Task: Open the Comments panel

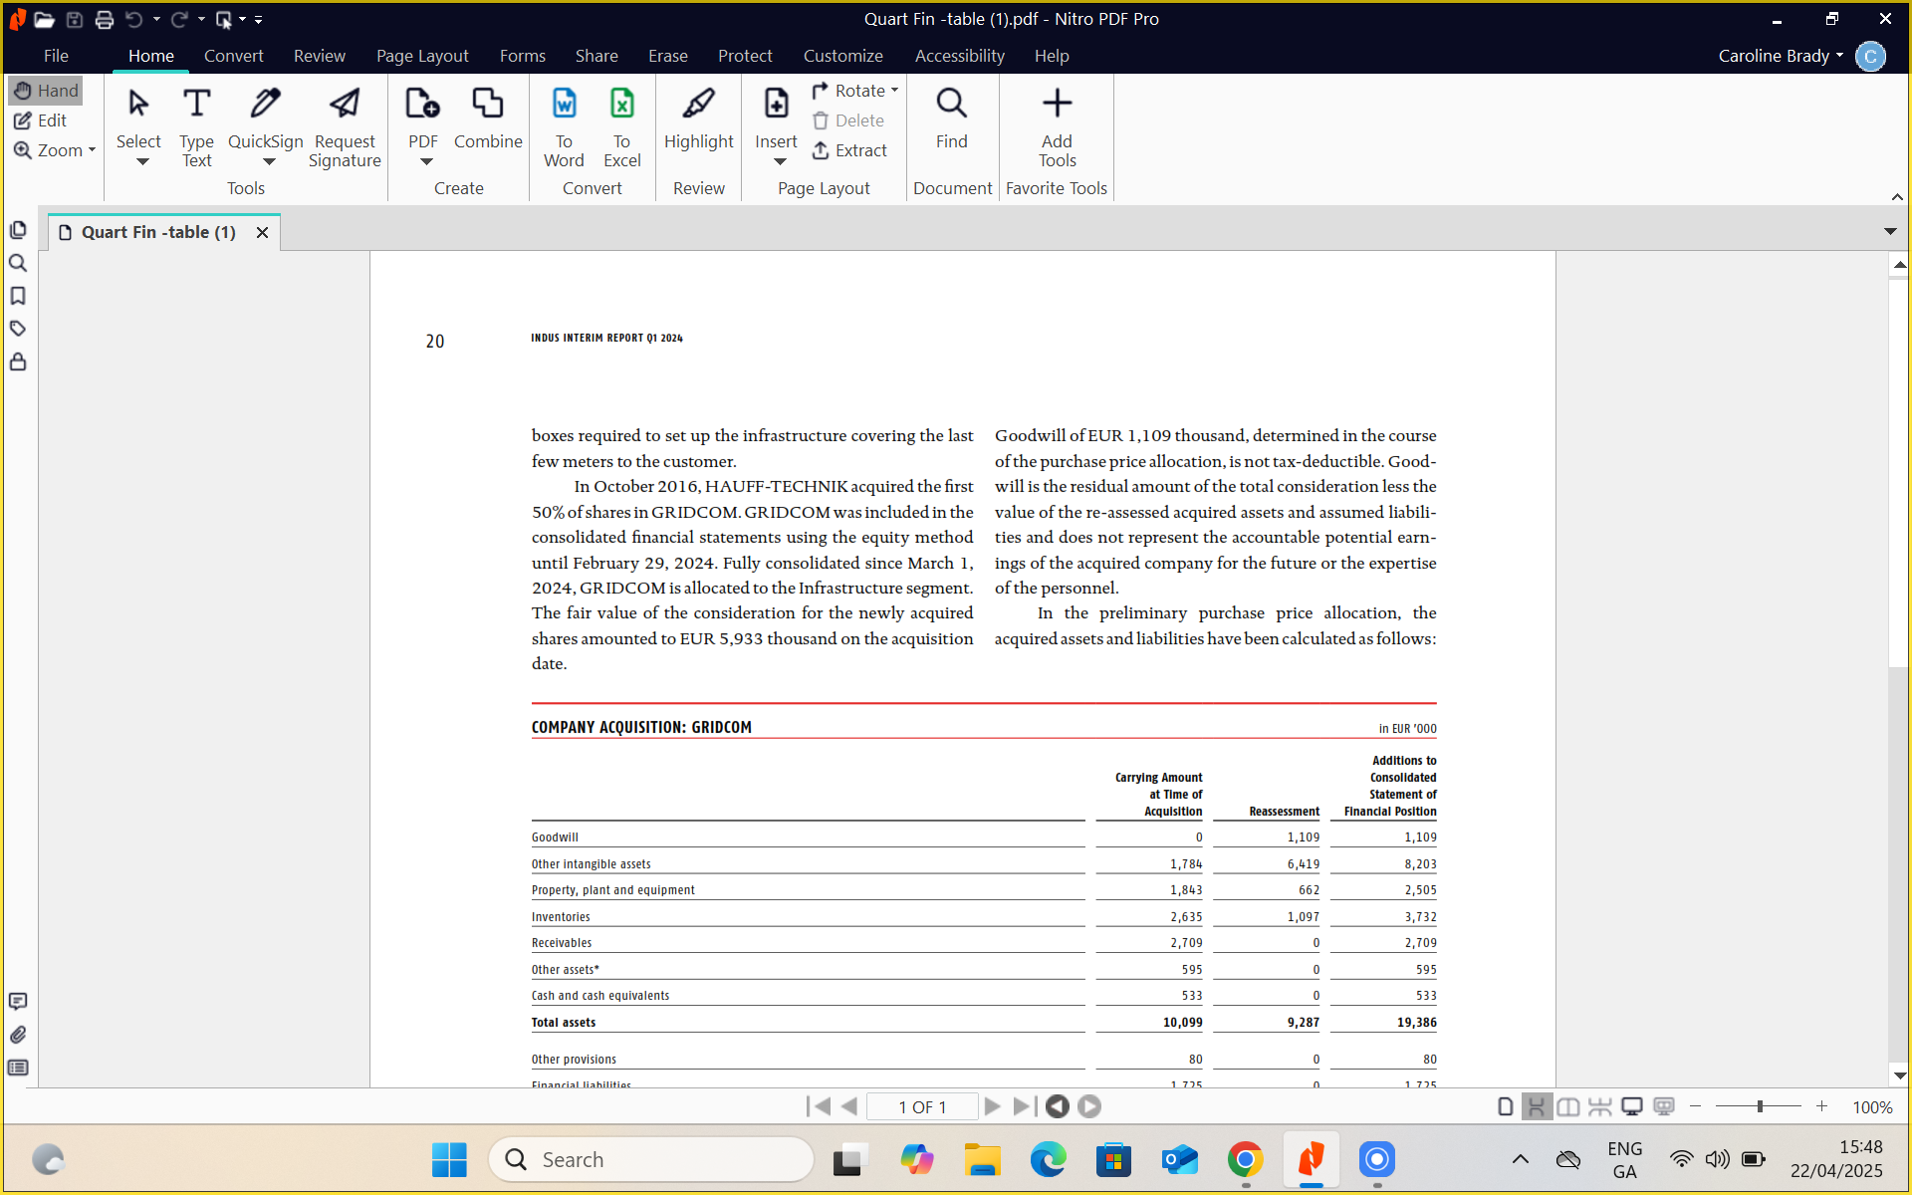Action: click(18, 1002)
